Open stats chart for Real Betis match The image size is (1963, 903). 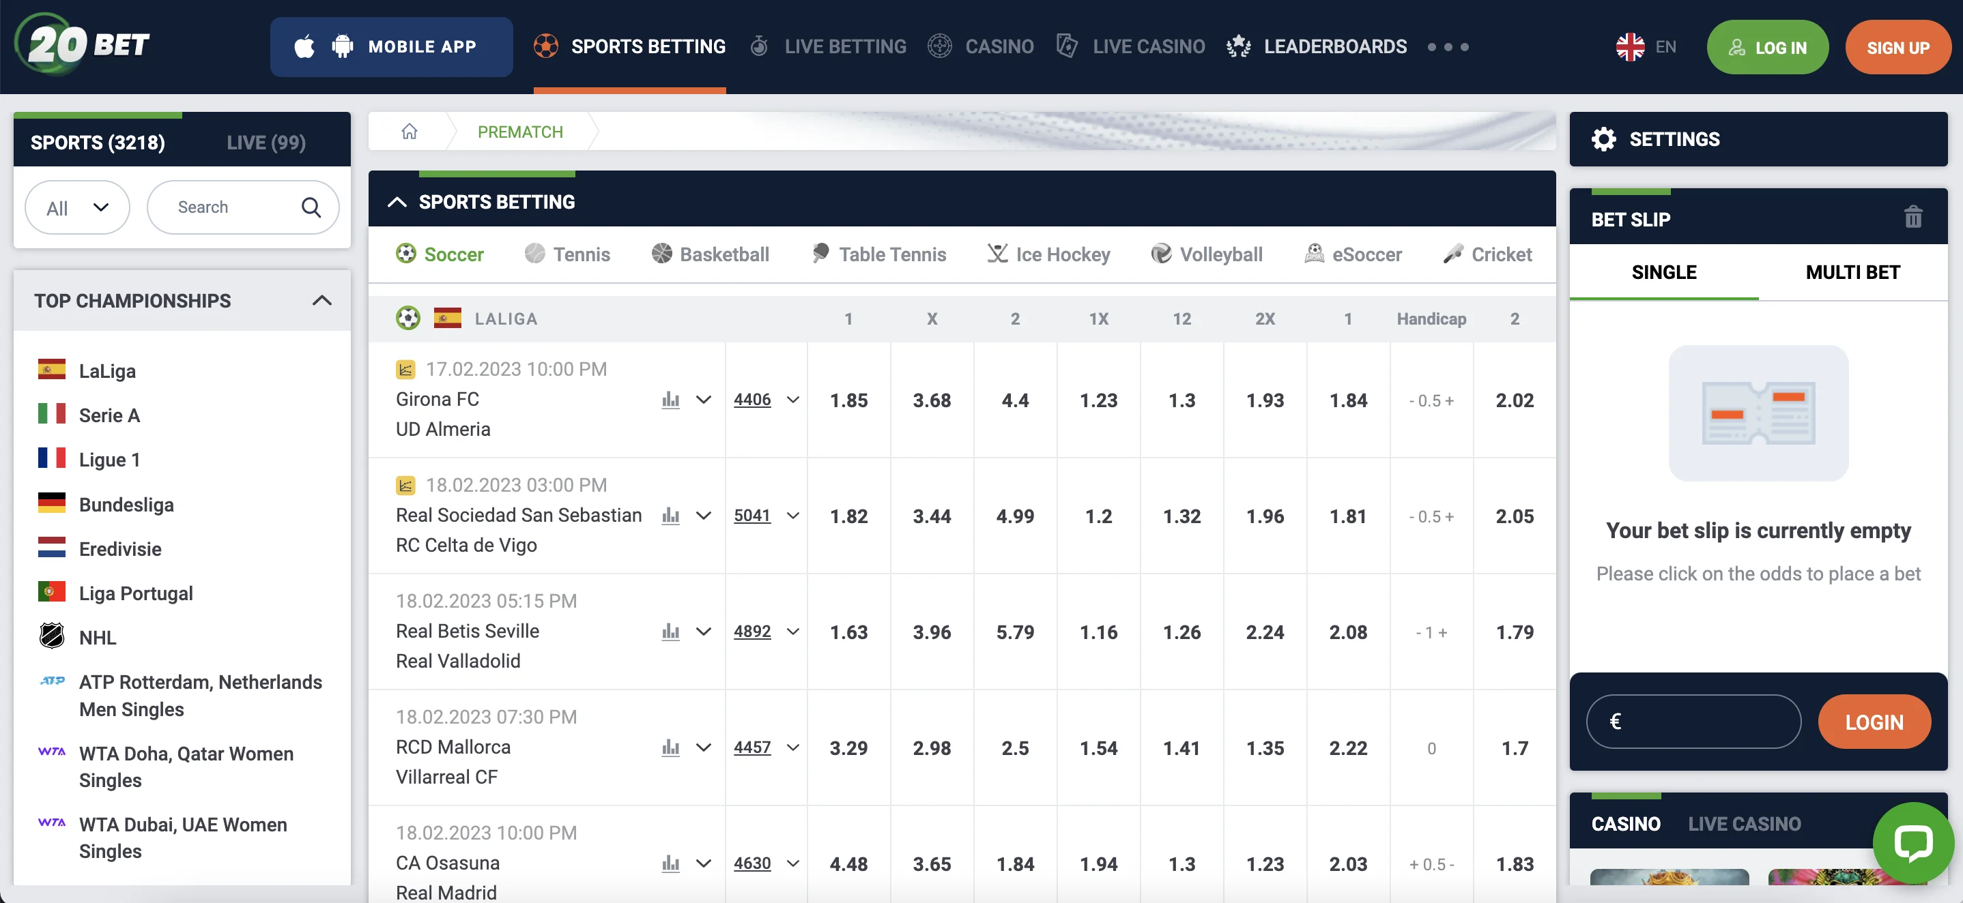(x=670, y=631)
